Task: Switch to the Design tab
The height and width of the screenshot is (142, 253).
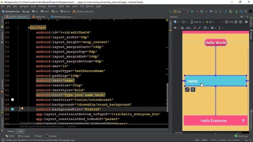Action: [11, 131]
